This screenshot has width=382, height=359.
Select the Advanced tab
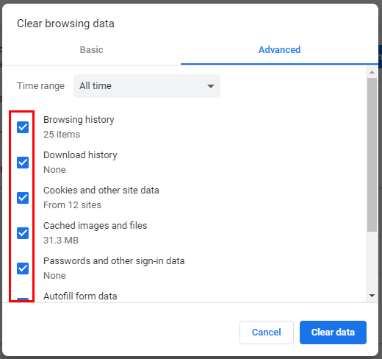[x=279, y=50]
